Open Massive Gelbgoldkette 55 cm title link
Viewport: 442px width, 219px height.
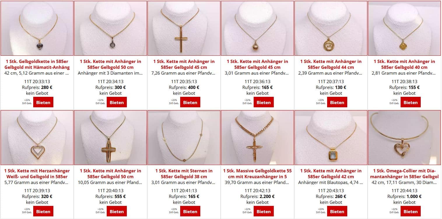(257, 174)
